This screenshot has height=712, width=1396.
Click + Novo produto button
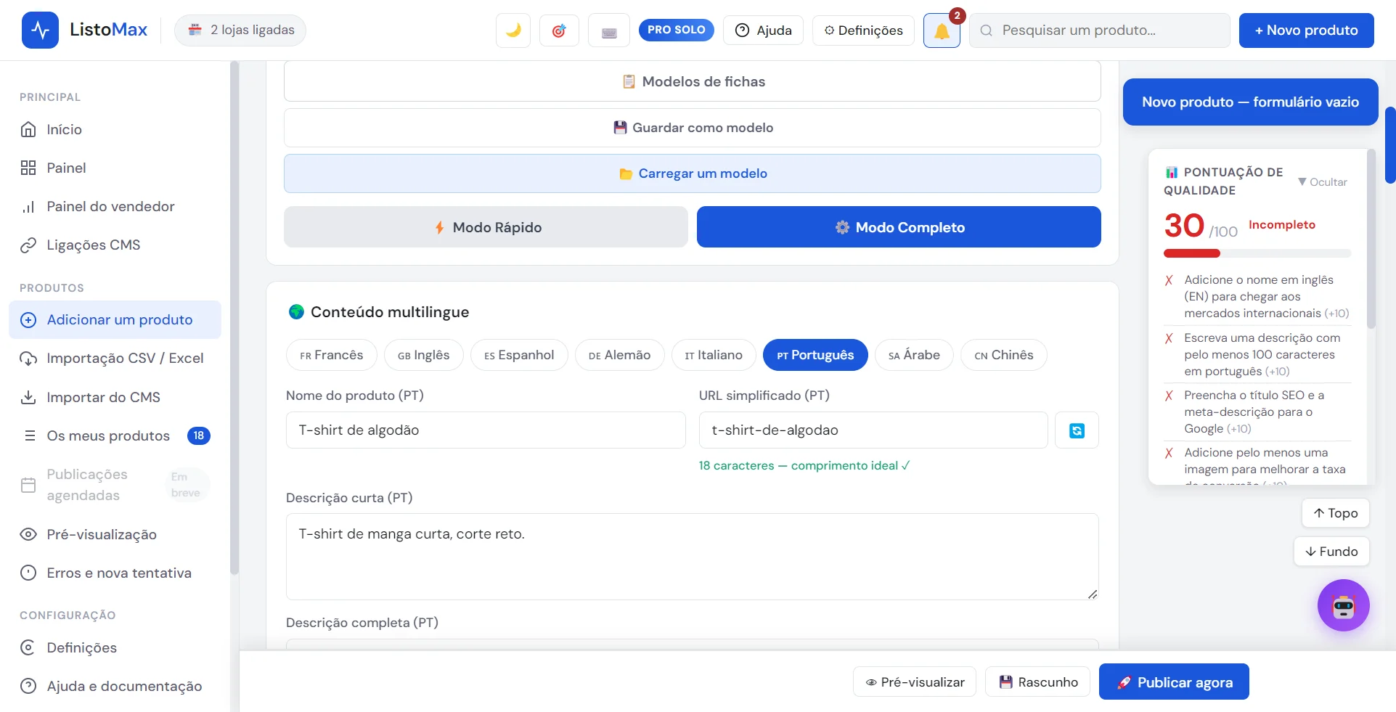pos(1307,30)
